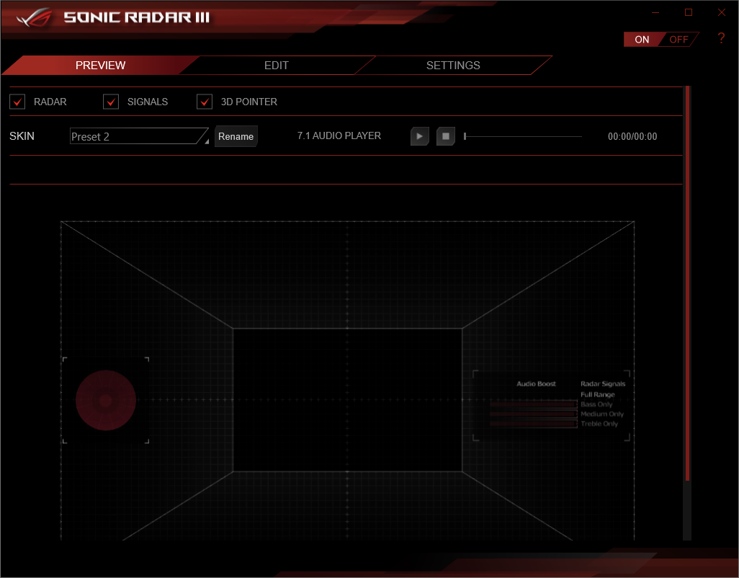The image size is (739, 578).
Task: Switch Sonic Radar to OFF
Action: [x=678, y=39]
